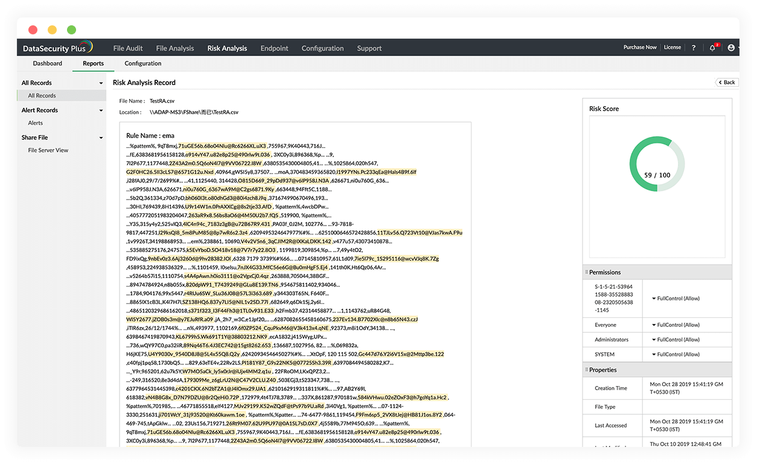The width and height of the screenshot is (757, 462).
Task: Open File Server View in the sidebar
Action: click(48, 150)
